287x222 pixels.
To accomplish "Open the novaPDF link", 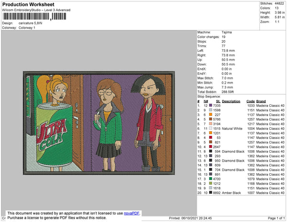I will pyautogui.click(x=132, y=213).
